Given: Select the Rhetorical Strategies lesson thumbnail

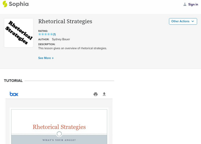Looking at the screenshot, I should (x=19, y=33).
